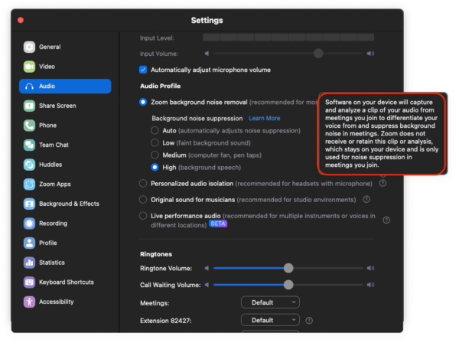The image size is (459, 346).
Task: Click the Learn More link
Action: 264,119
